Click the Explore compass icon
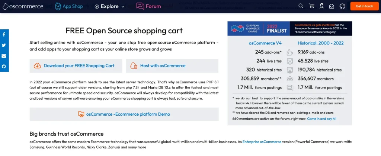The height and width of the screenshot is (156, 381). [97, 7]
